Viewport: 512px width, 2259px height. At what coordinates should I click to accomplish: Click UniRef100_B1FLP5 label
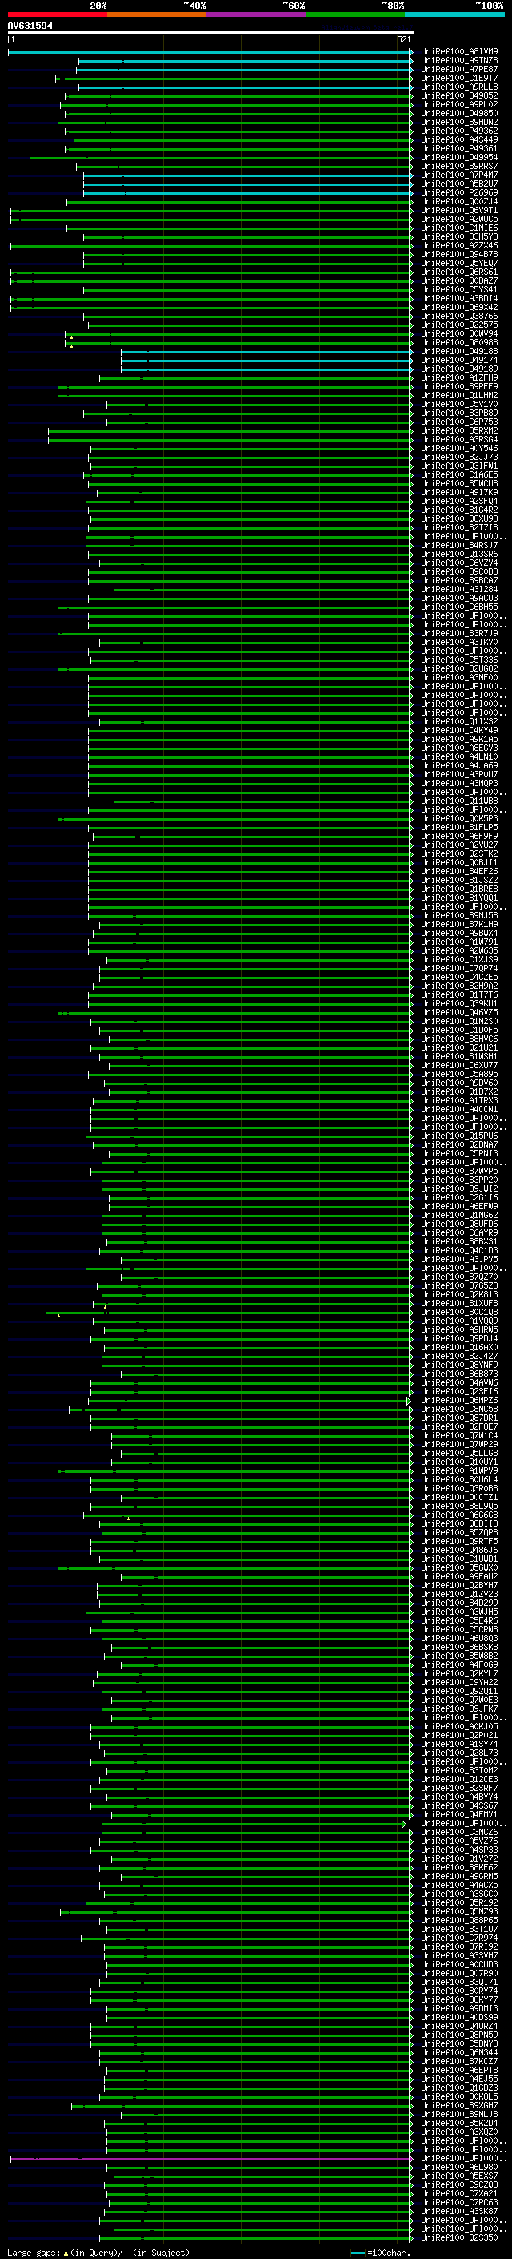(x=459, y=827)
